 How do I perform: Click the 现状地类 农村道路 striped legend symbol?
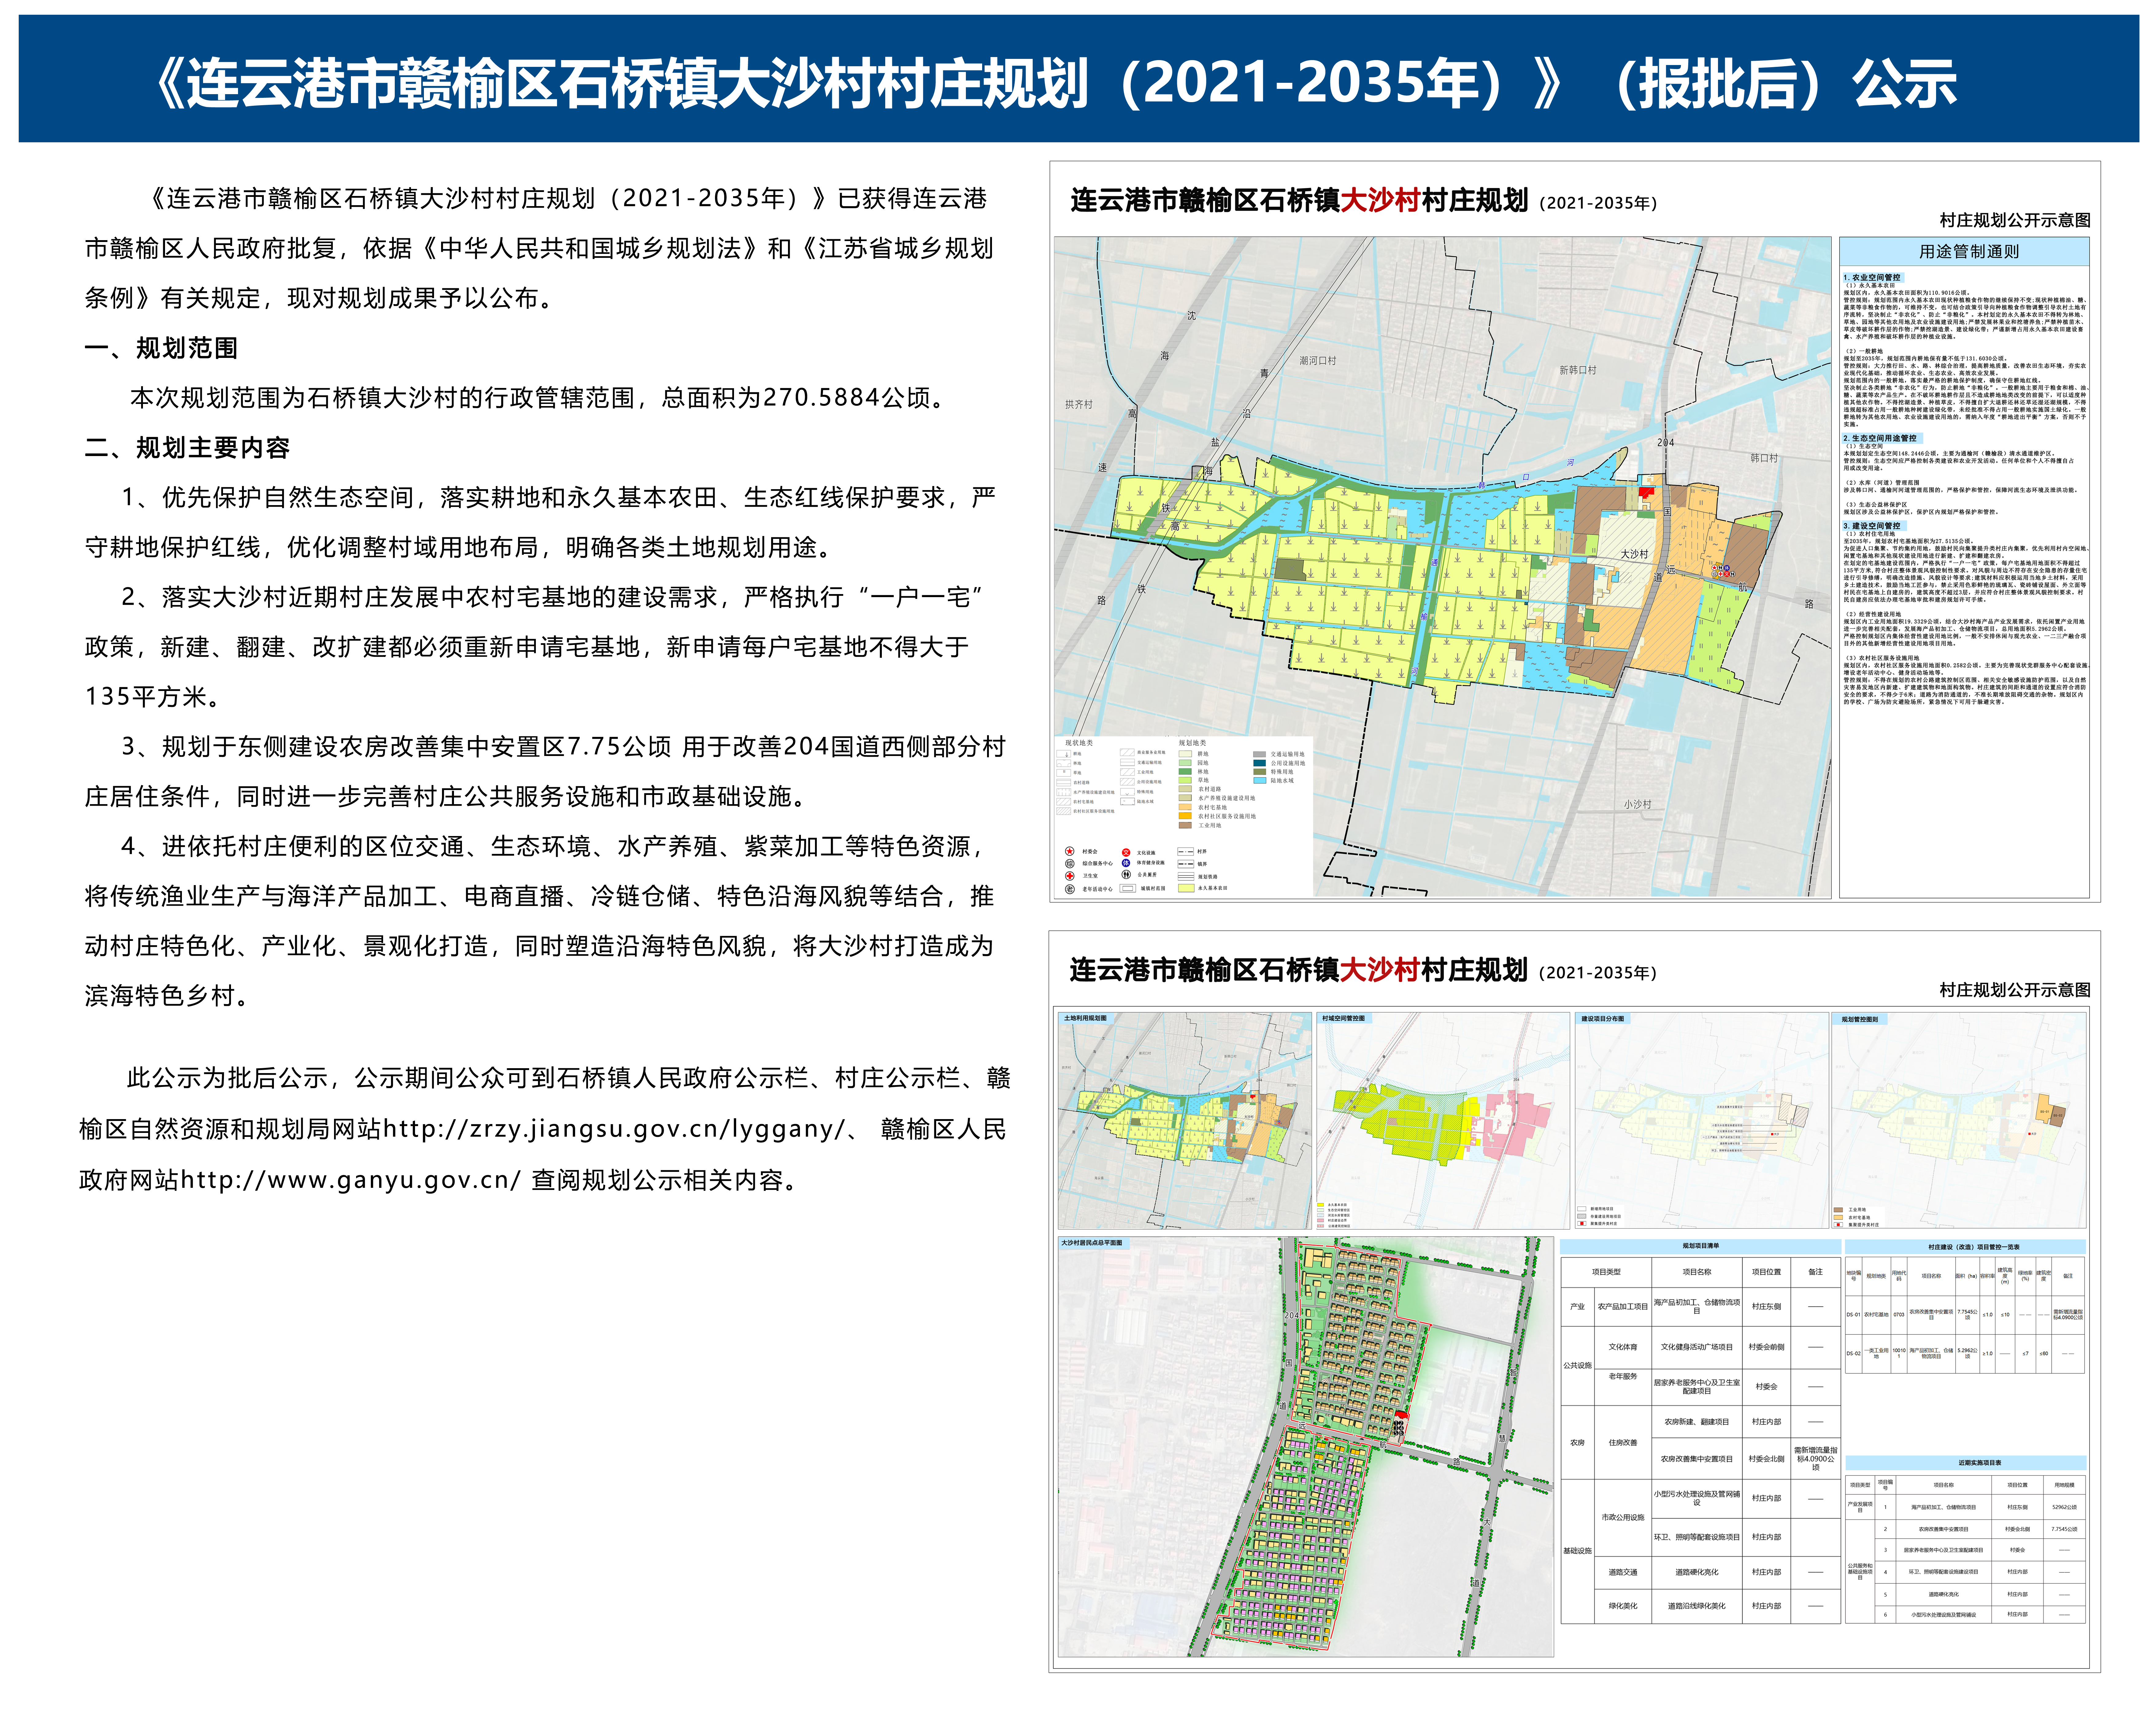(1064, 783)
